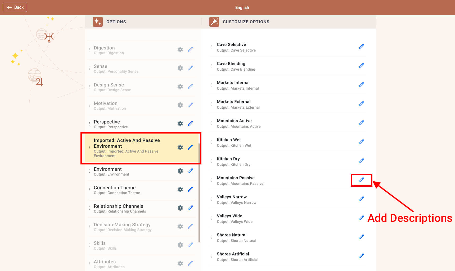Open settings gear for Skills option
Screen dimensions: 455x271
(x=180, y=245)
